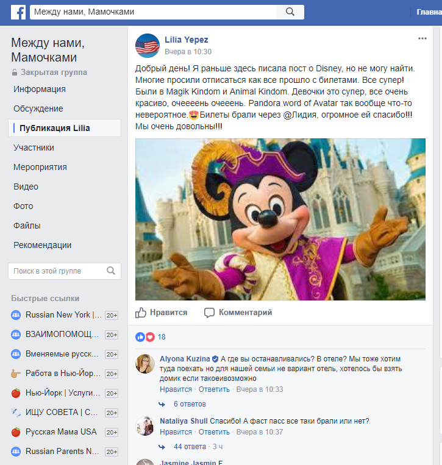The width and height of the screenshot is (442, 465).
Task: Click the like and heart reactions count
Action: tap(151, 337)
